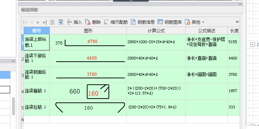Click red shape value 3760
The width and height of the screenshot is (259, 129).
point(92,74)
